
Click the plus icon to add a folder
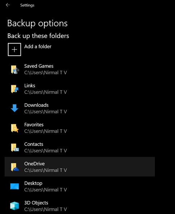point(14,49)
